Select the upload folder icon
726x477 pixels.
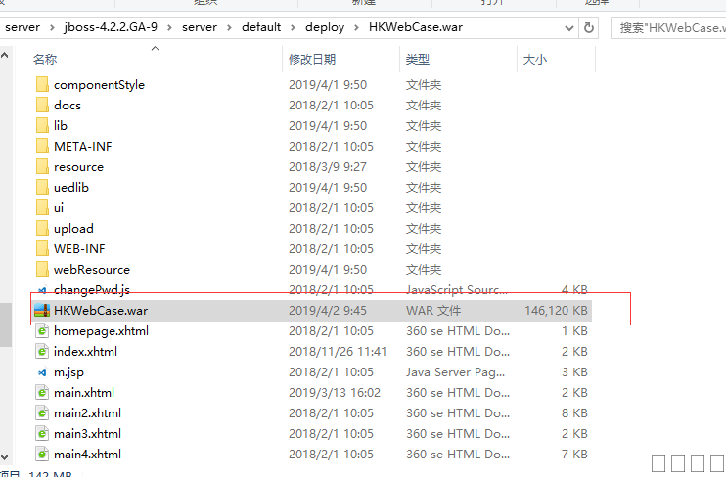(x=42, y=228)
